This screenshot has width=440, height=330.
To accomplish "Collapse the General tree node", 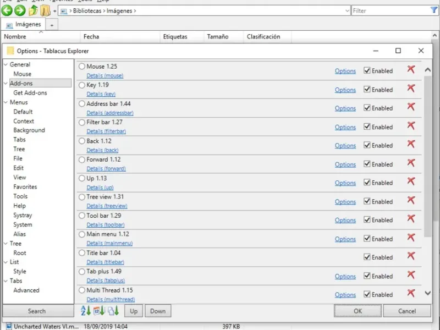I will [x=5, y=64].
